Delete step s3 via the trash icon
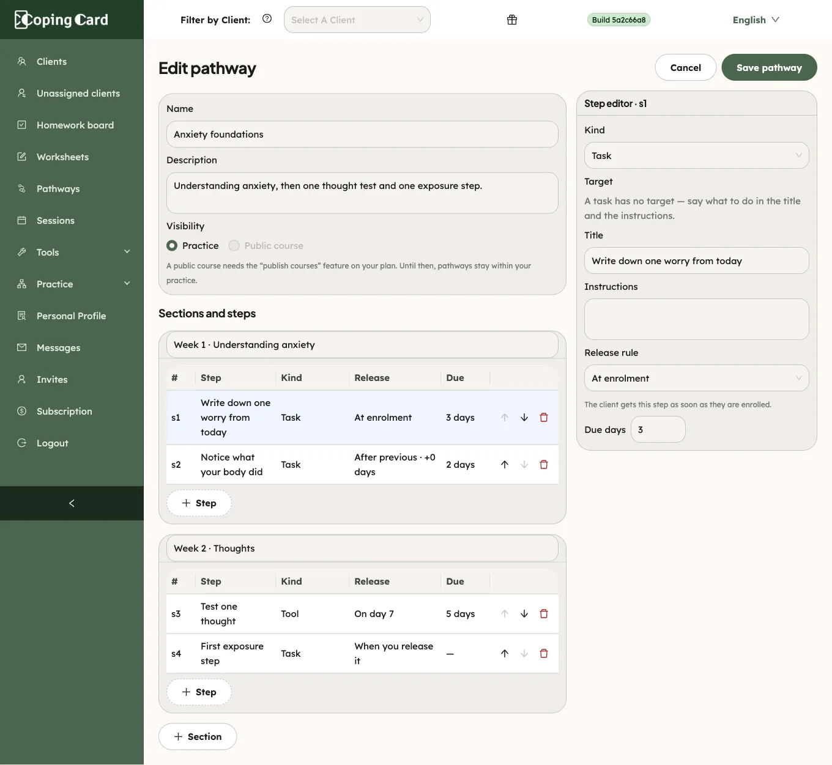 point(544,614)
